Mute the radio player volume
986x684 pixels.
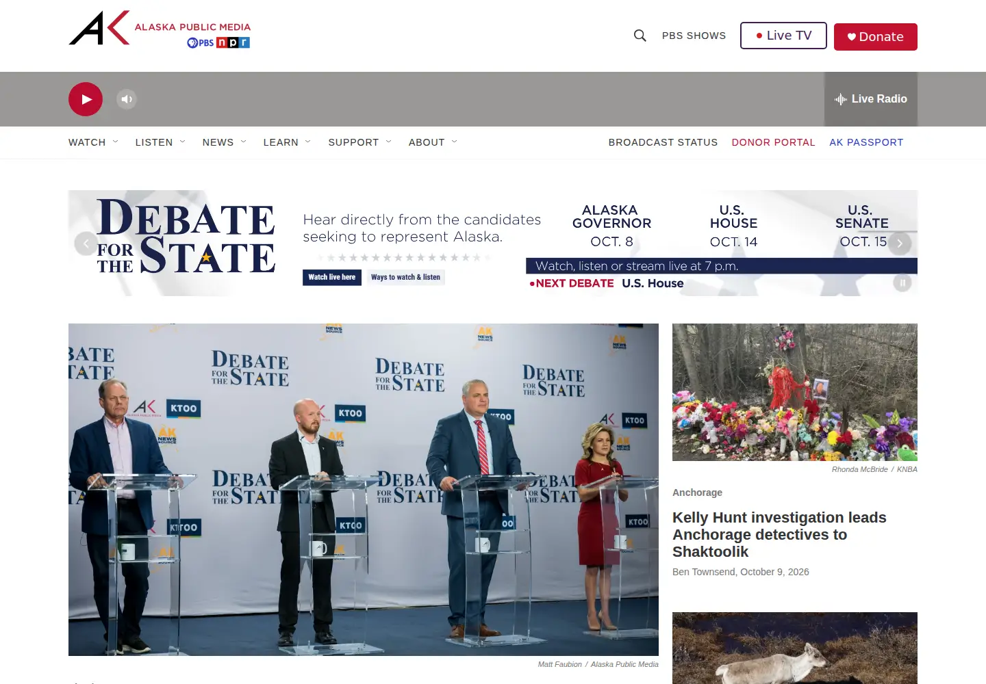pyautogui.click(x=127, y=99)
